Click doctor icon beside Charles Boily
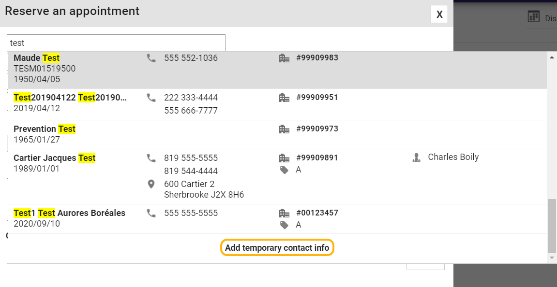 (x=416, y=158)
